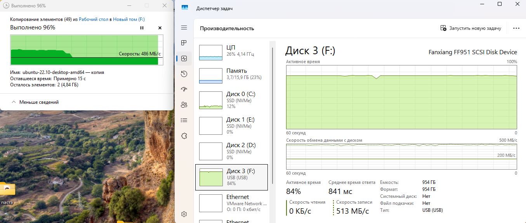
Task: Select Память in the performance list
Action: click(231, 75)
